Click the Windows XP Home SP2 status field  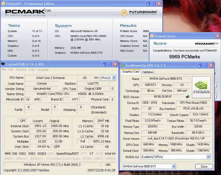52,165
